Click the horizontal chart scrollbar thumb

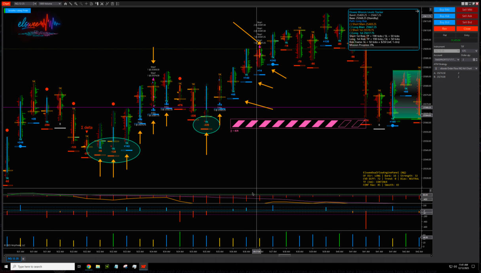tap(284, 255)
